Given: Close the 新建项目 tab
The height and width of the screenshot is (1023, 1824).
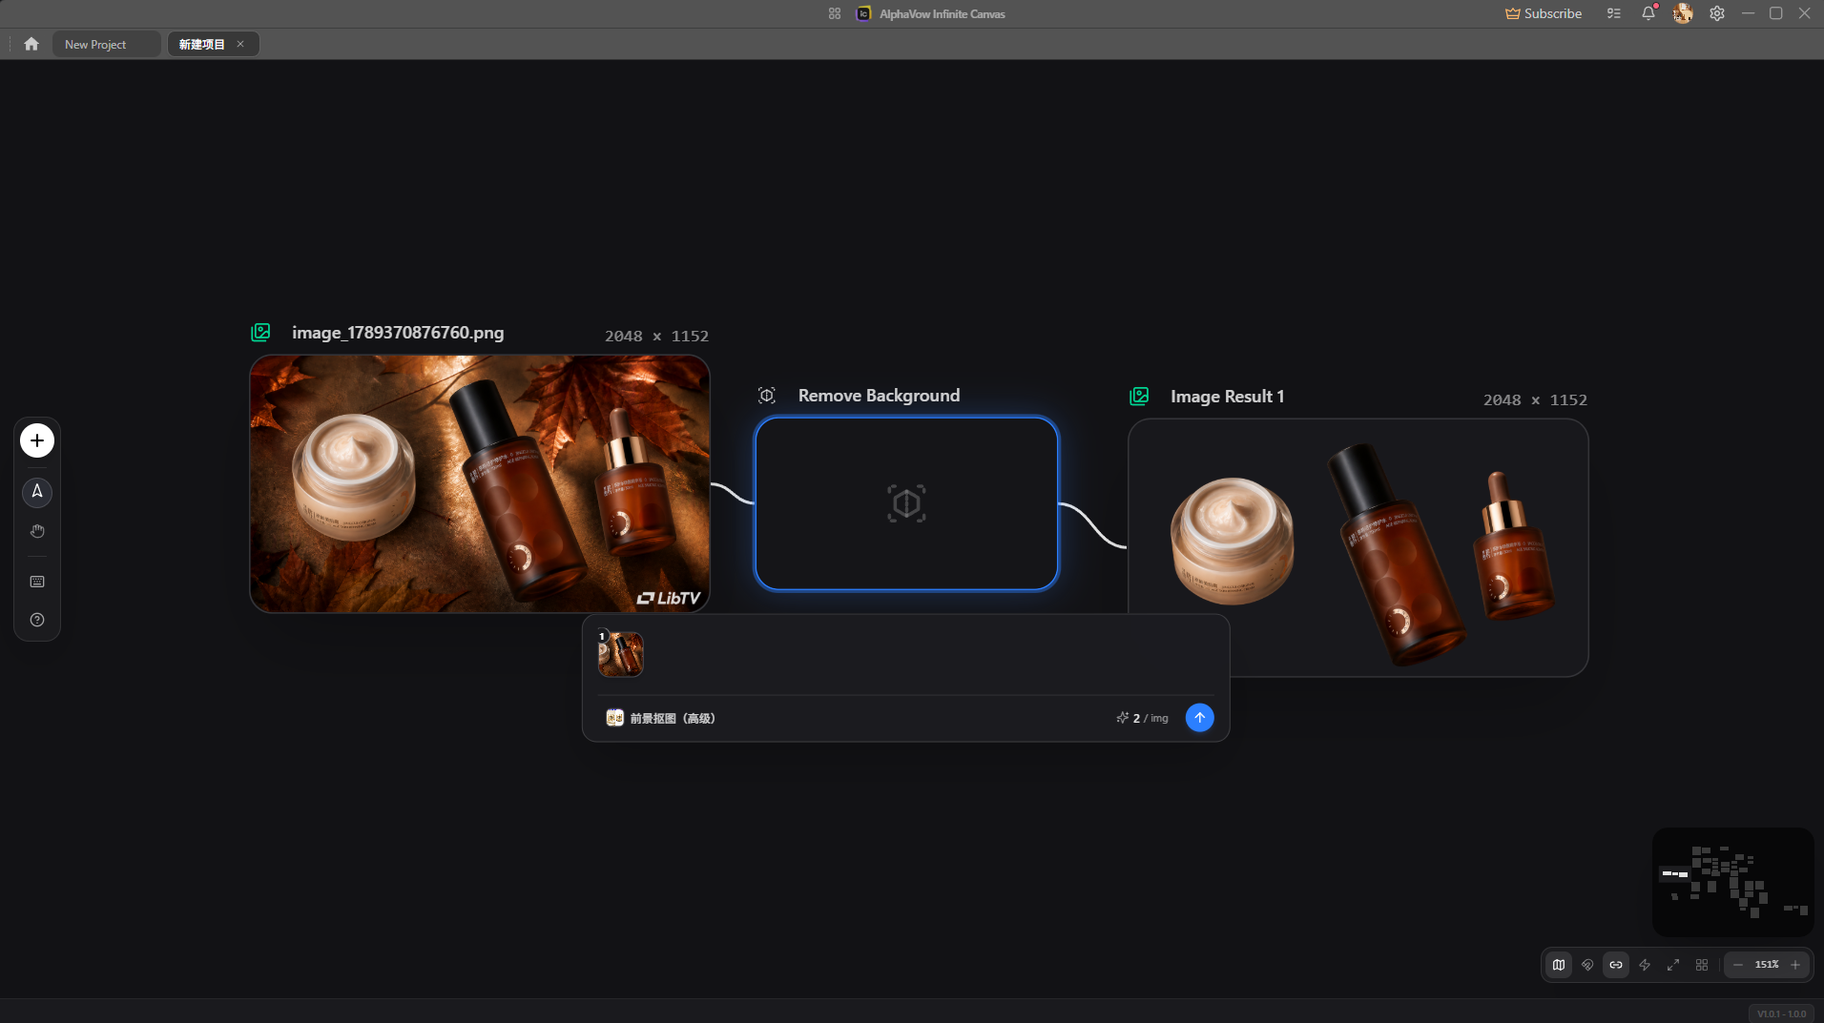Looking at the screenshot, I should (x=240, y=44).
